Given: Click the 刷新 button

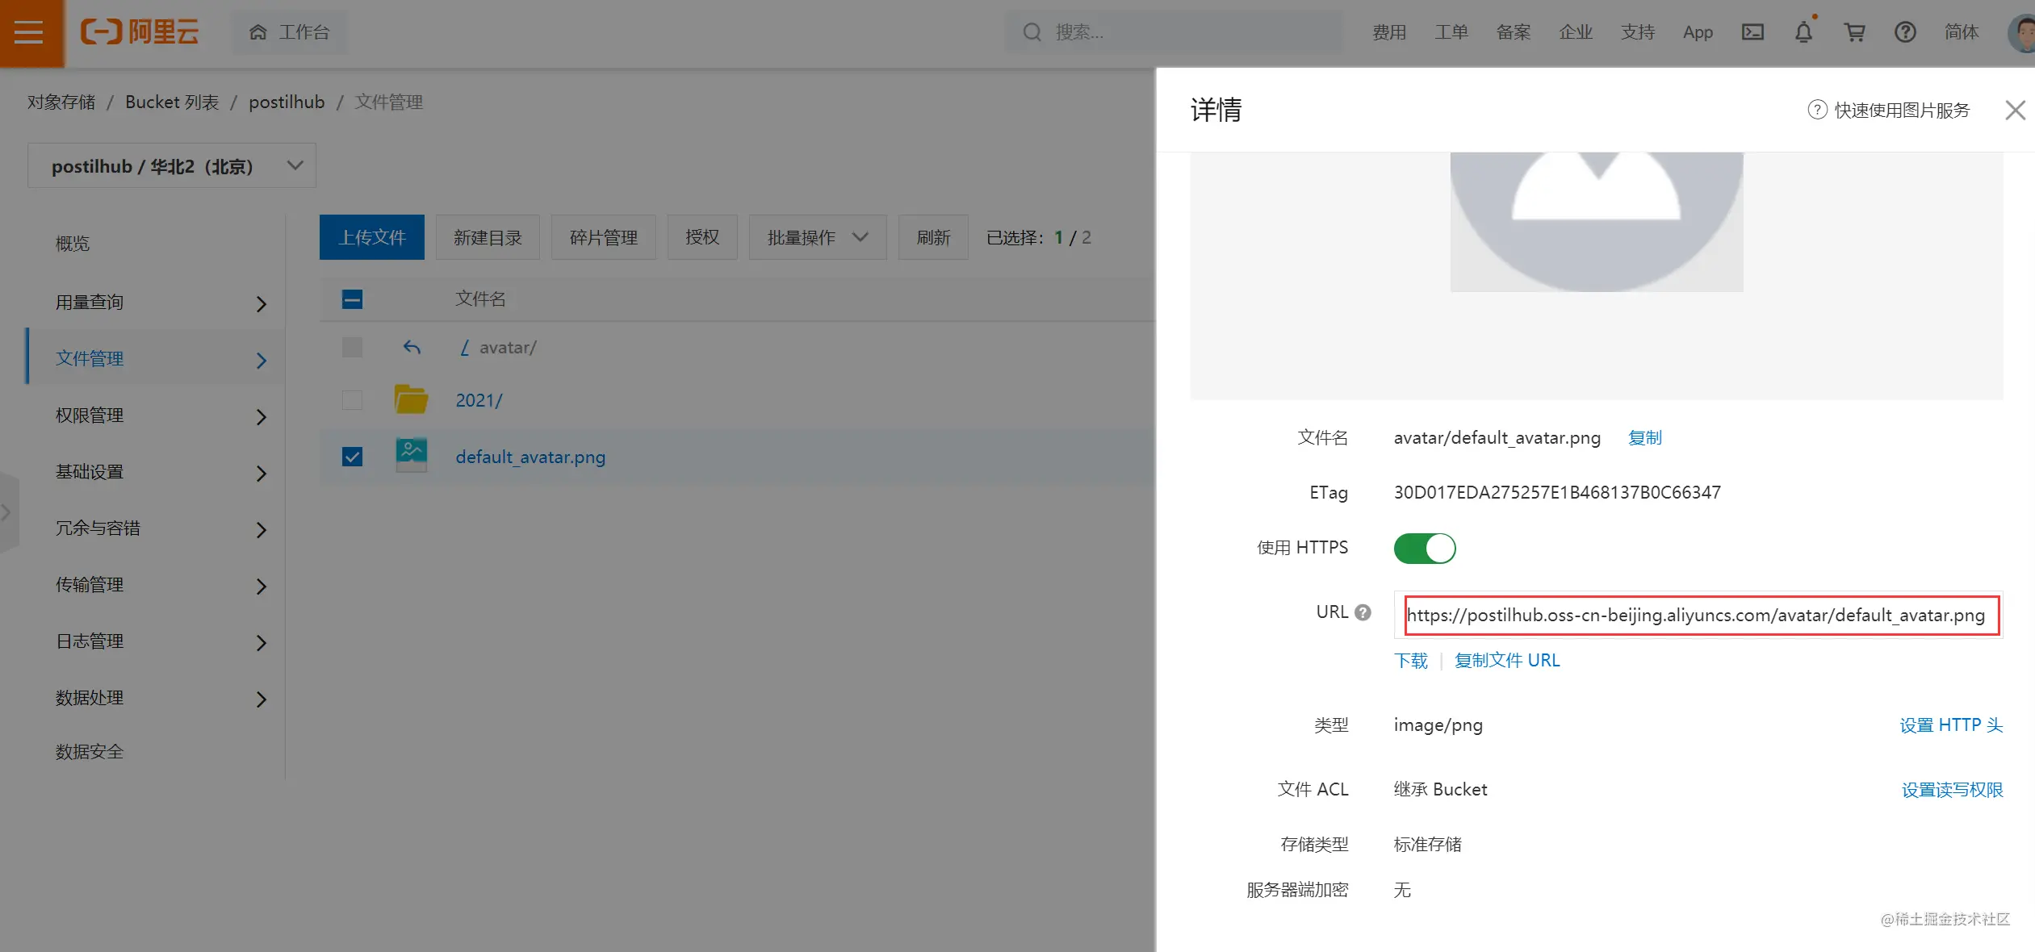Looking at the screenshot, I should tap(933, 237).
